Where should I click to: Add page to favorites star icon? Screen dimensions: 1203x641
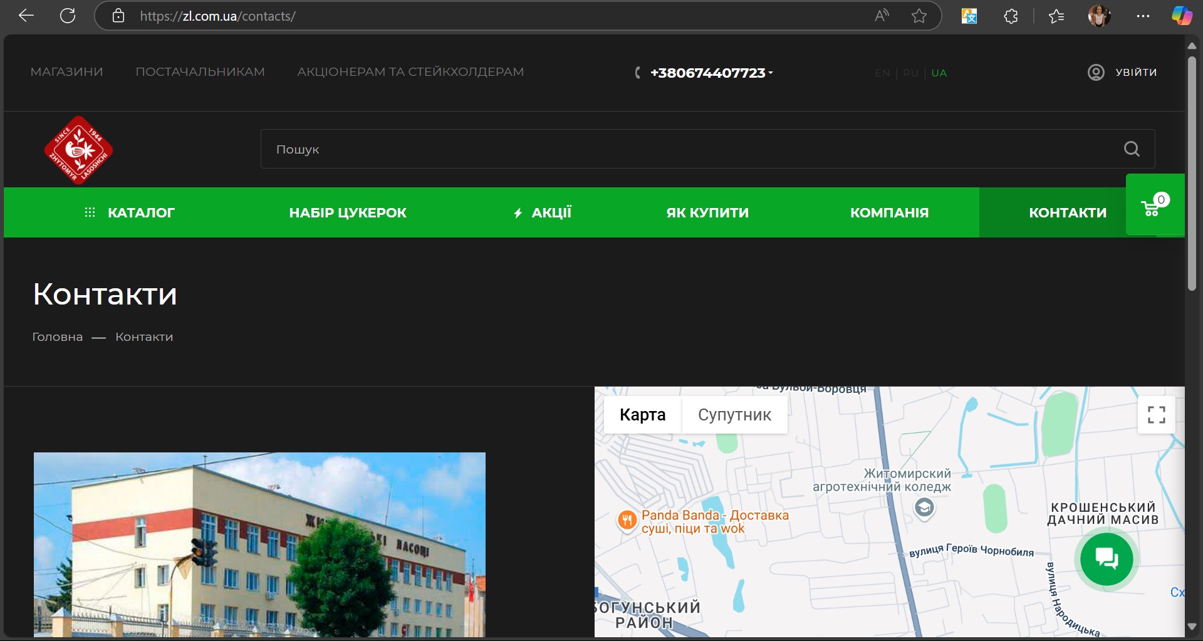point(919,16)
